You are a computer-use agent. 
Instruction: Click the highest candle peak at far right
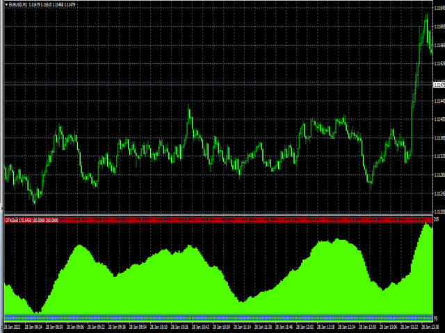[426, 15]
